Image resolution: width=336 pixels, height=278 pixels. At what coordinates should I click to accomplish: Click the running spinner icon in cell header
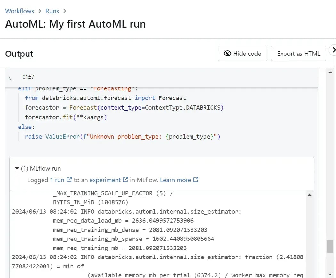click(12, 77)
